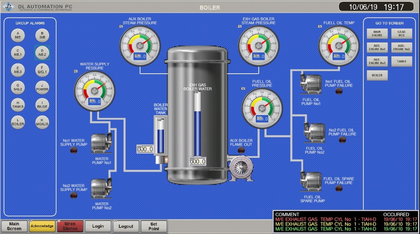This screenshot has height=234, width=420.
Task: Click the Fuell Oil Temp gauge
Action: 339,46
